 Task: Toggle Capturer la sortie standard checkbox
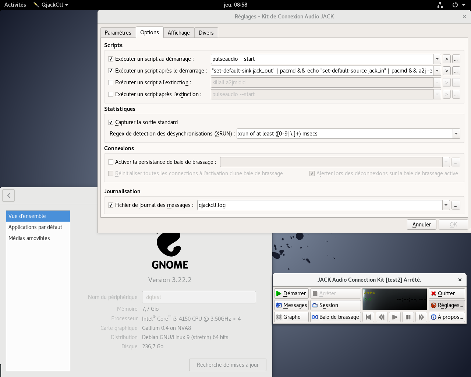(x=111, y=122)
